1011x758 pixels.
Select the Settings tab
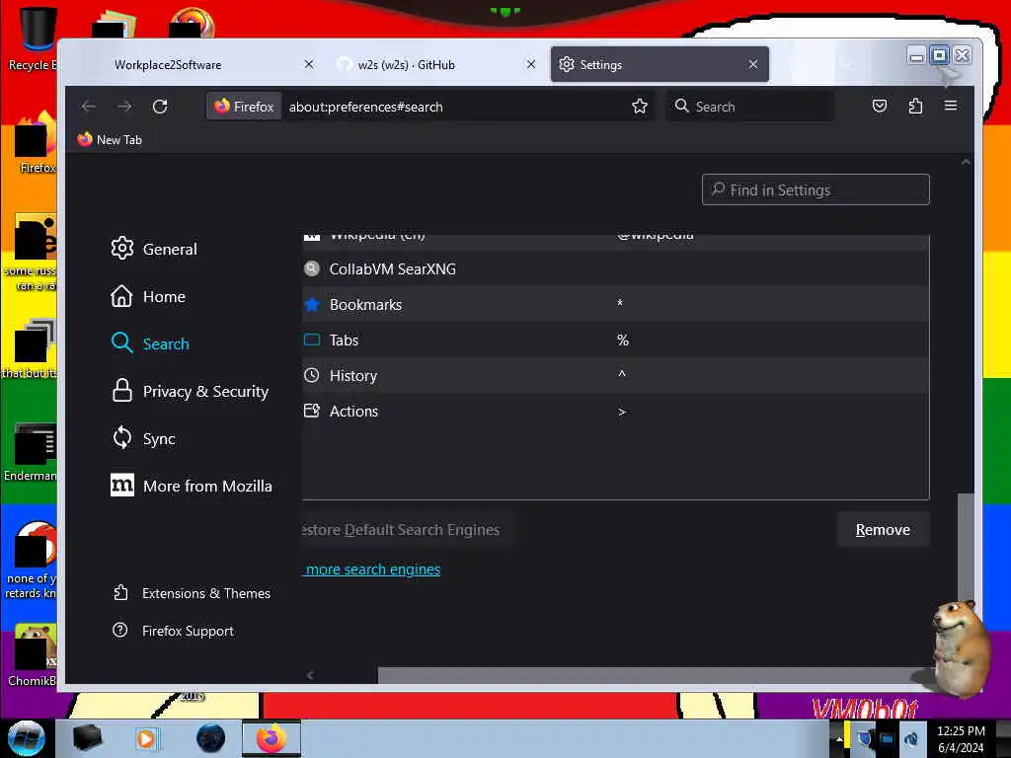pyautogui.click(x=660, y=64)
